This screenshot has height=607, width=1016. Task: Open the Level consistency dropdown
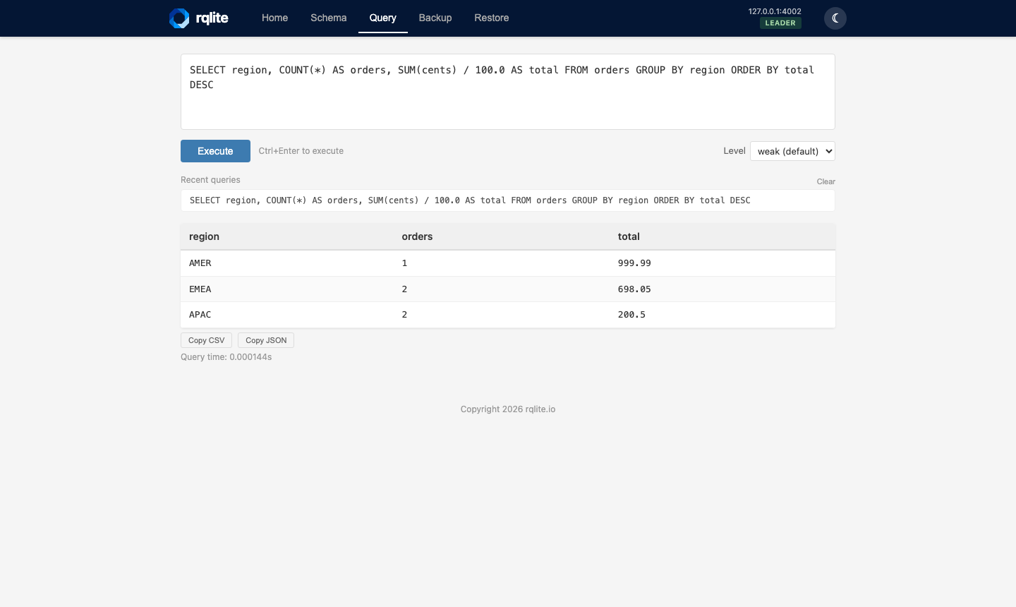tap(792, 151)
